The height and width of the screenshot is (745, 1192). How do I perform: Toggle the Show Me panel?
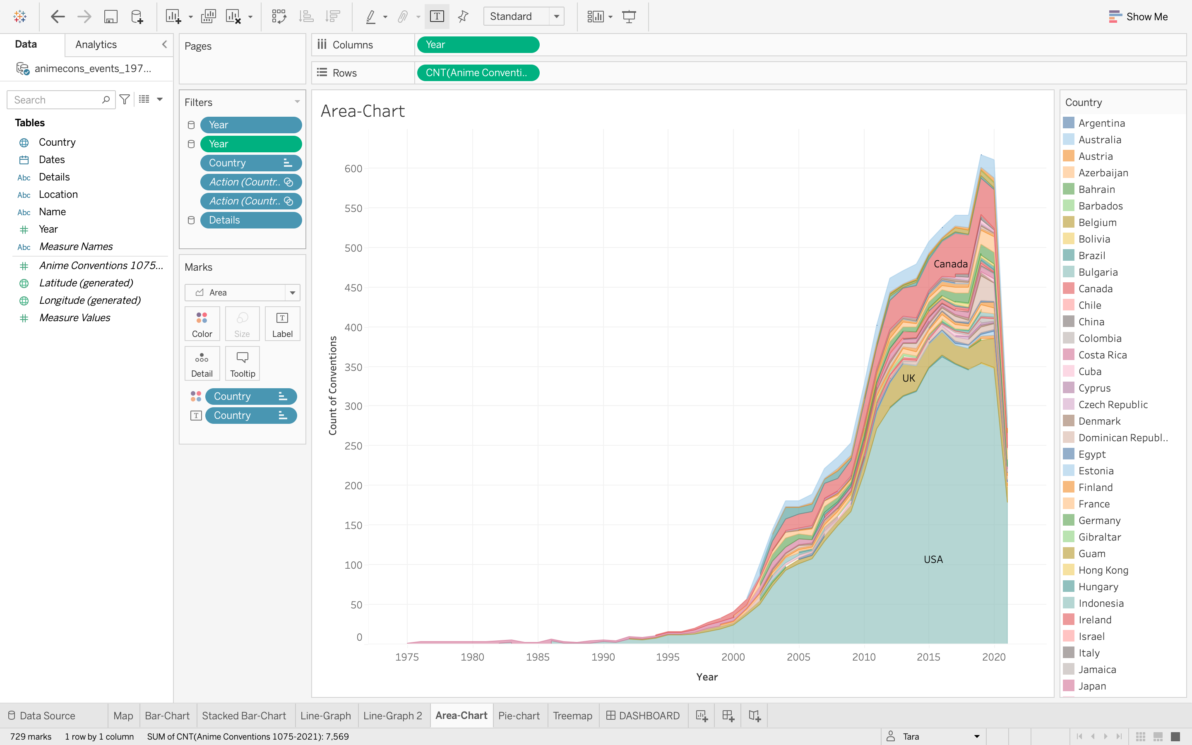[x=1138, y=17]
